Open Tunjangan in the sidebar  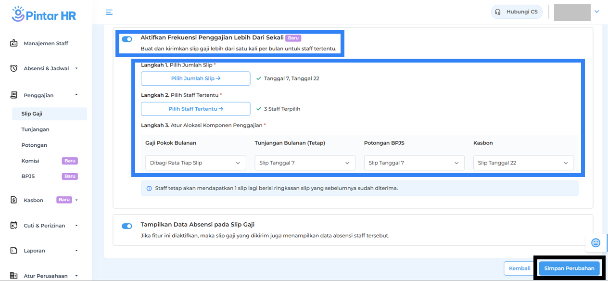click(36, 129)
